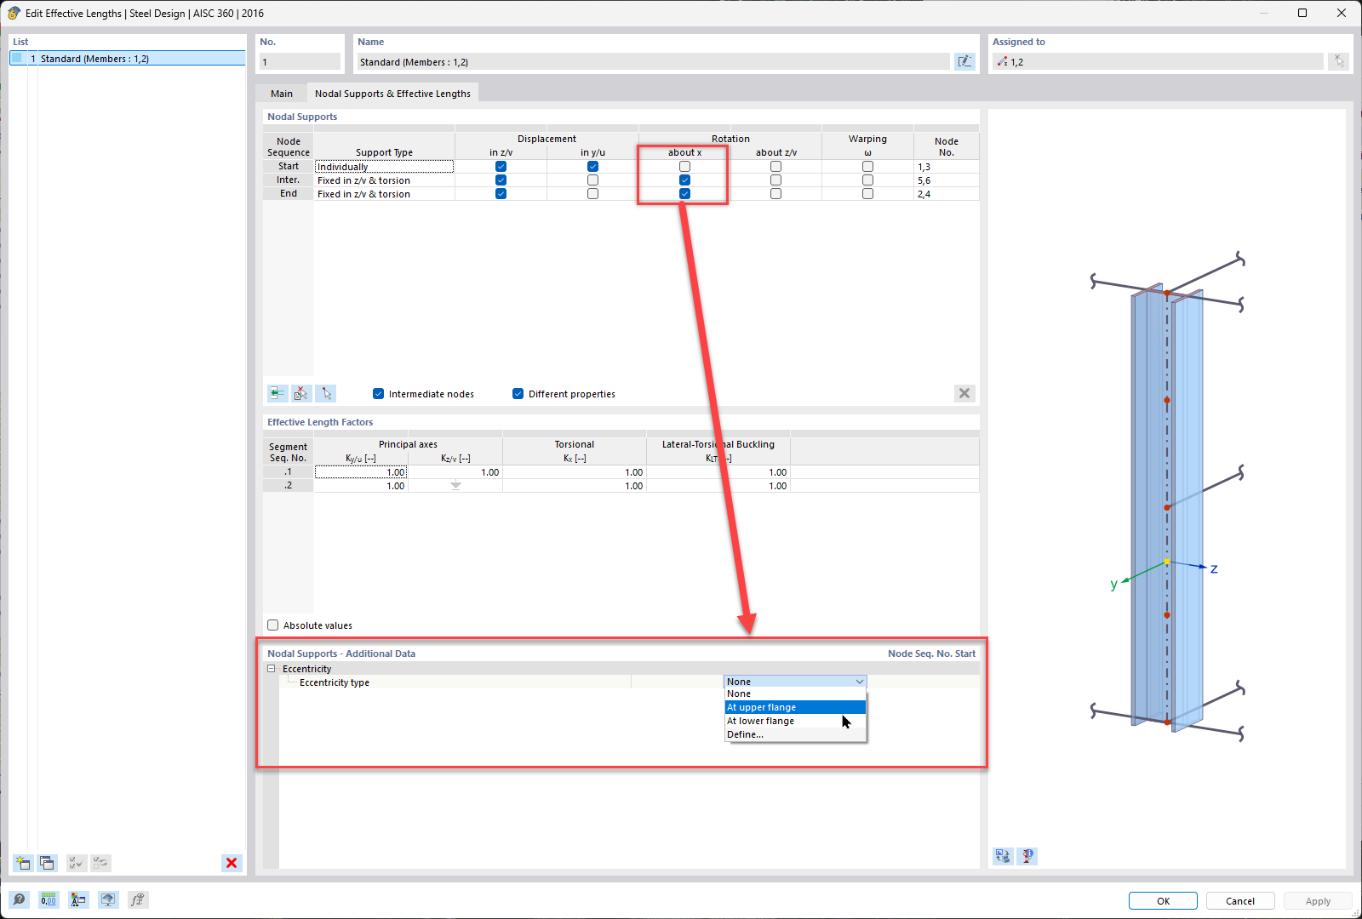1362x919 pixels.
Task: Click Torsional Kx value of segment .2
Action: [575, 486]
